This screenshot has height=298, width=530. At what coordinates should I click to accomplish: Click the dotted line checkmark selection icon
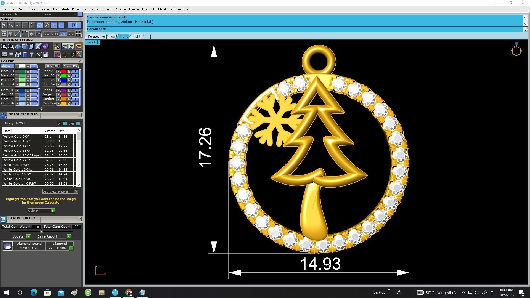click(39, 55)
